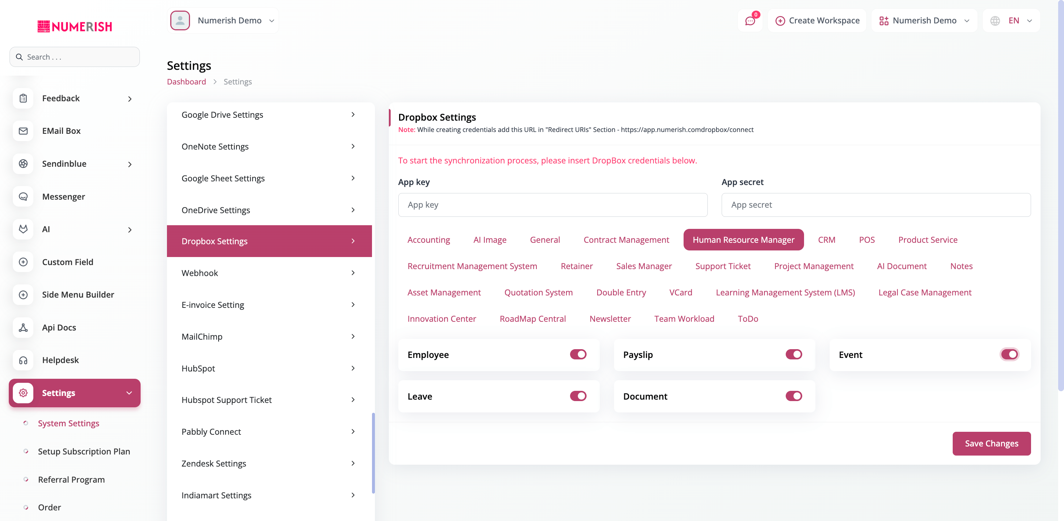
Task: Toggle the Employee switch
Action: tap(578, 354)
